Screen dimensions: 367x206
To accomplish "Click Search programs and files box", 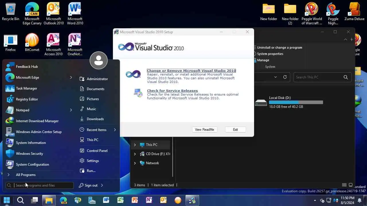I will (40, 185).
